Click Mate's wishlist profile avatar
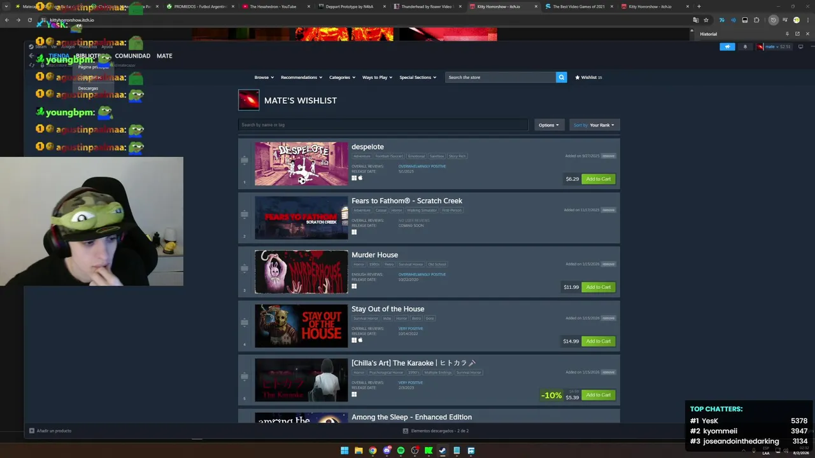This screenshot has height=458, width=815. [249, 100]
